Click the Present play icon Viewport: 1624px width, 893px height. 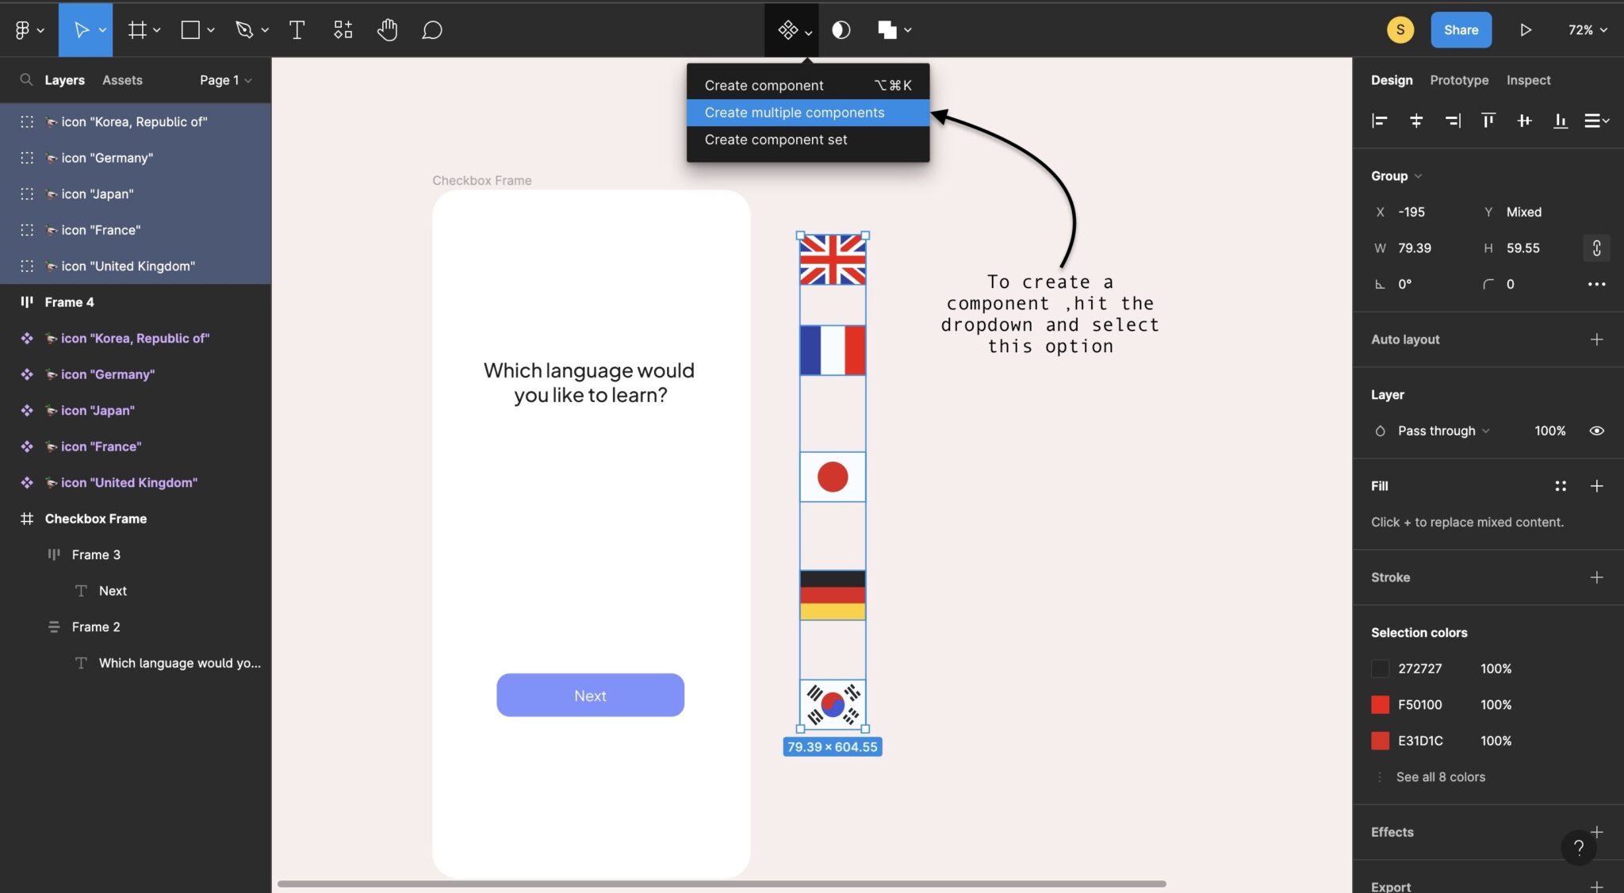pyautogui.click(x=1525, y=29)
